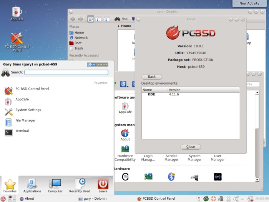The height and width of the screenshot is (202, 269).
Task: Click the Back button in About dialog
Action: (x=152, y=77)
